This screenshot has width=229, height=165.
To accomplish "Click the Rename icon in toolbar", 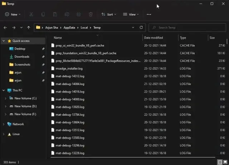I will [67, 14].
